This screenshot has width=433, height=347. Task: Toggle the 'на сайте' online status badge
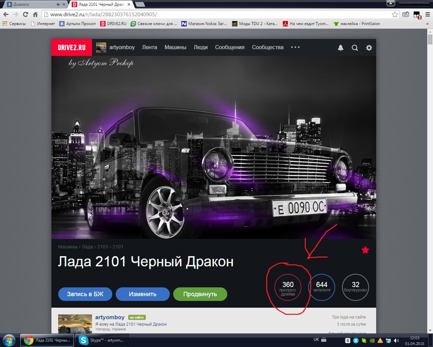136,317
